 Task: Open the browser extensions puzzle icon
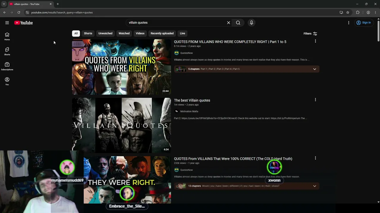point(358,12)
